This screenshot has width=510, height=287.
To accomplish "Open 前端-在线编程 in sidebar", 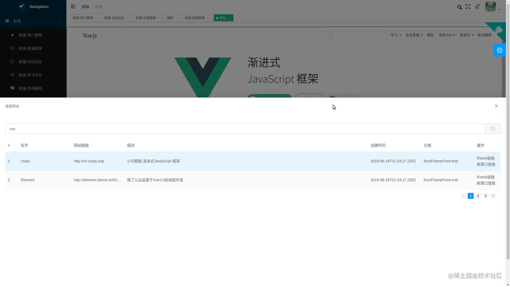I will point(33,88).
